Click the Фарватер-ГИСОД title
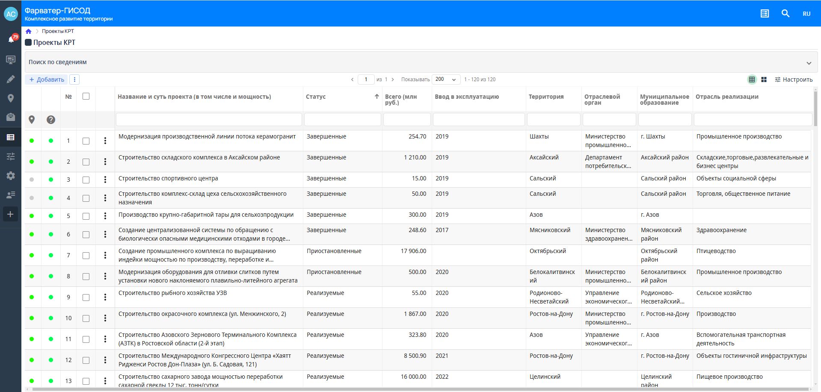This screenshot has width=821, height=392. point(57,11)
